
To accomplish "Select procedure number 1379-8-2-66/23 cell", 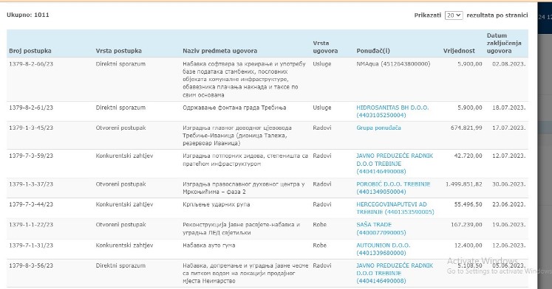I will click(x=31, y=64).
